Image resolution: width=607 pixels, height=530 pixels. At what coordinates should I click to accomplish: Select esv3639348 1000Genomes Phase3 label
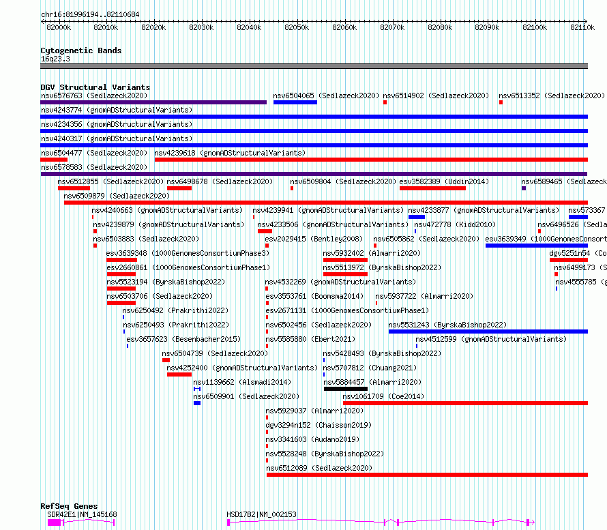(188, 253)
